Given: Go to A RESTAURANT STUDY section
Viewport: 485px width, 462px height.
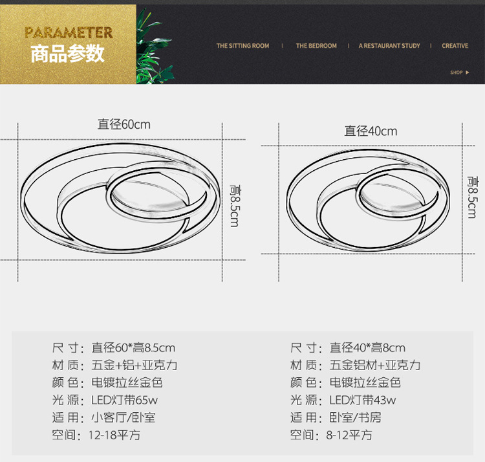Looking at the screenshot, I should (389, 46).
